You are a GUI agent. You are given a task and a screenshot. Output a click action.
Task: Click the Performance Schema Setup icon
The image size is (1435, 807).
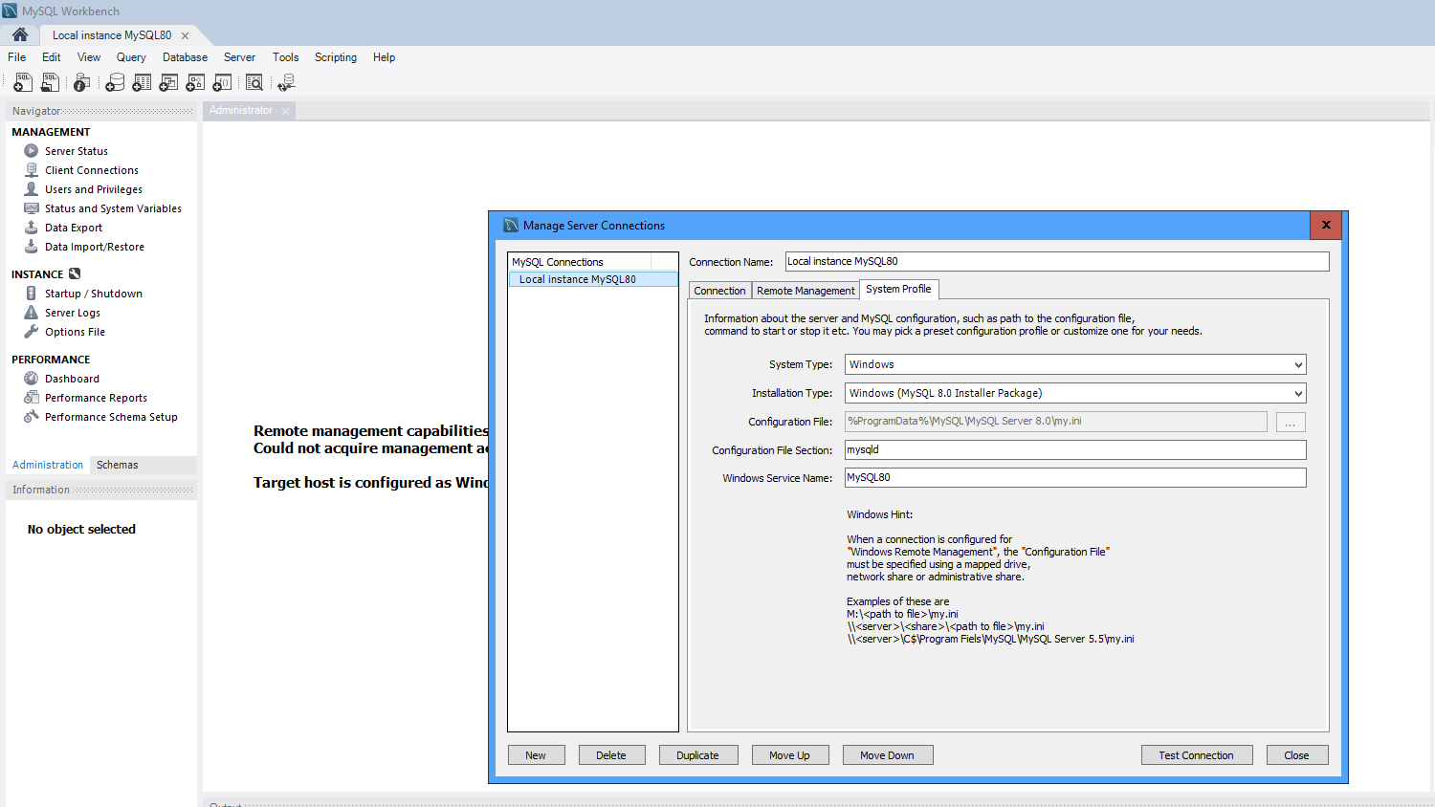[x=32, y=417]
